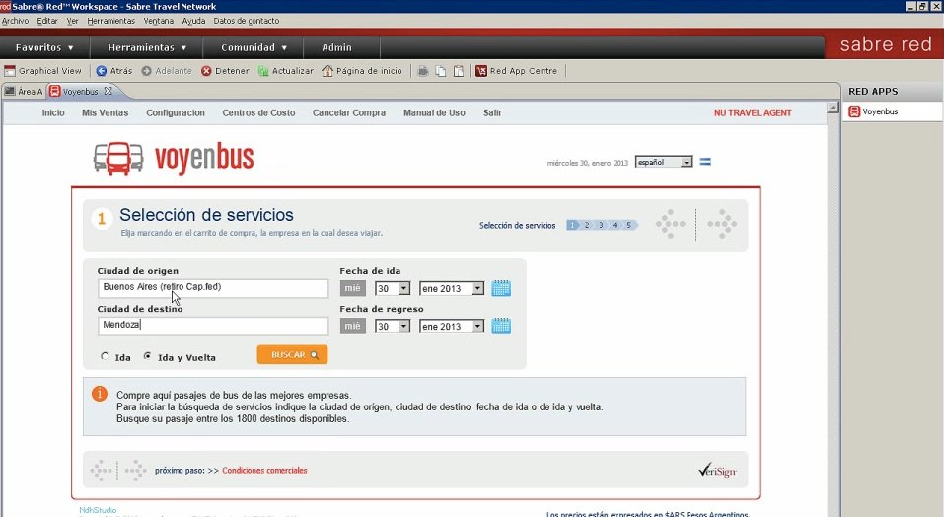Open Red App Centre from toolbar

point(517,71)
